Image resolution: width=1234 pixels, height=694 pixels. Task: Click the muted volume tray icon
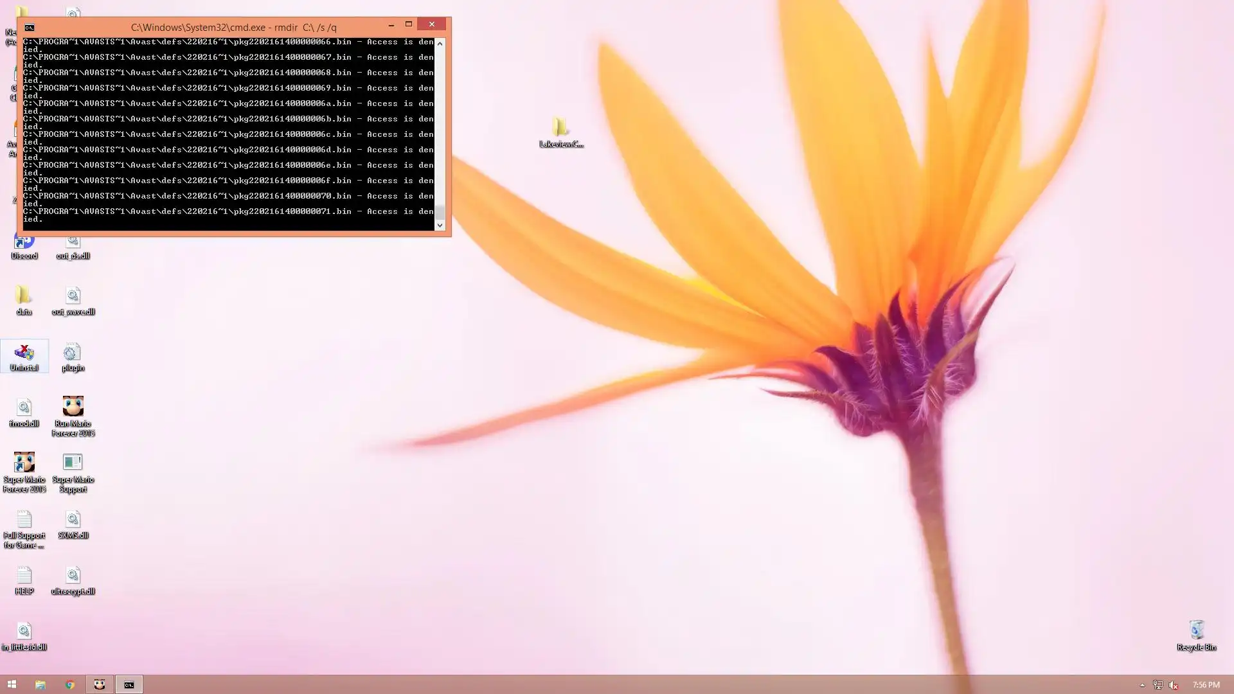click(1173, 685)
